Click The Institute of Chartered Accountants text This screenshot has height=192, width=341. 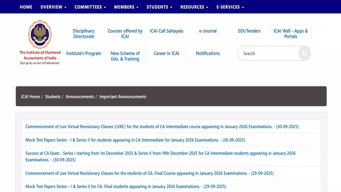click(x=40, y=55)
